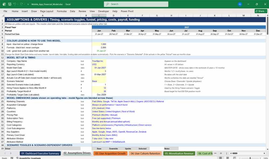This screenshot has width=269, height=159.
Task: Switch to Page Layout view icon
Action: (228, 158)
